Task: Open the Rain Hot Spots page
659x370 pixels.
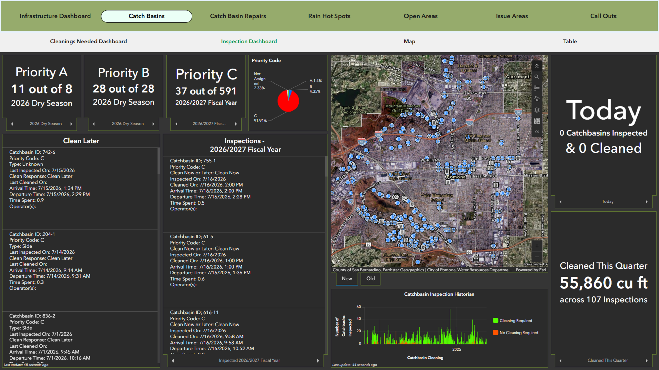Action: tap(329, 16)
